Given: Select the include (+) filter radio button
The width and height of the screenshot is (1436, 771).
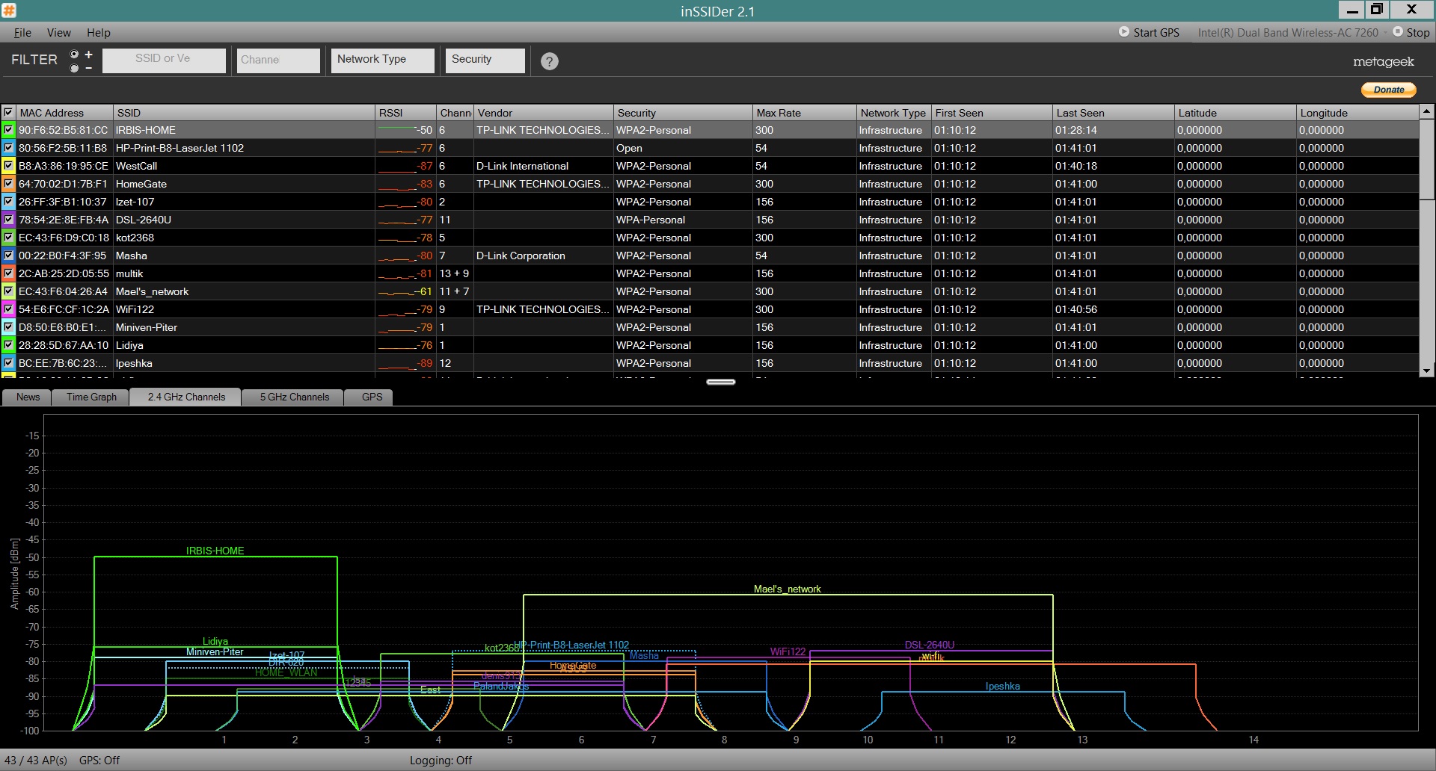Looking at the screenshot, I should pos(74,55).
